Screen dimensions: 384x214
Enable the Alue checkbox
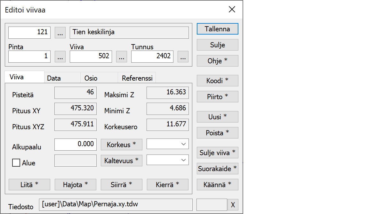pos(16,163)
